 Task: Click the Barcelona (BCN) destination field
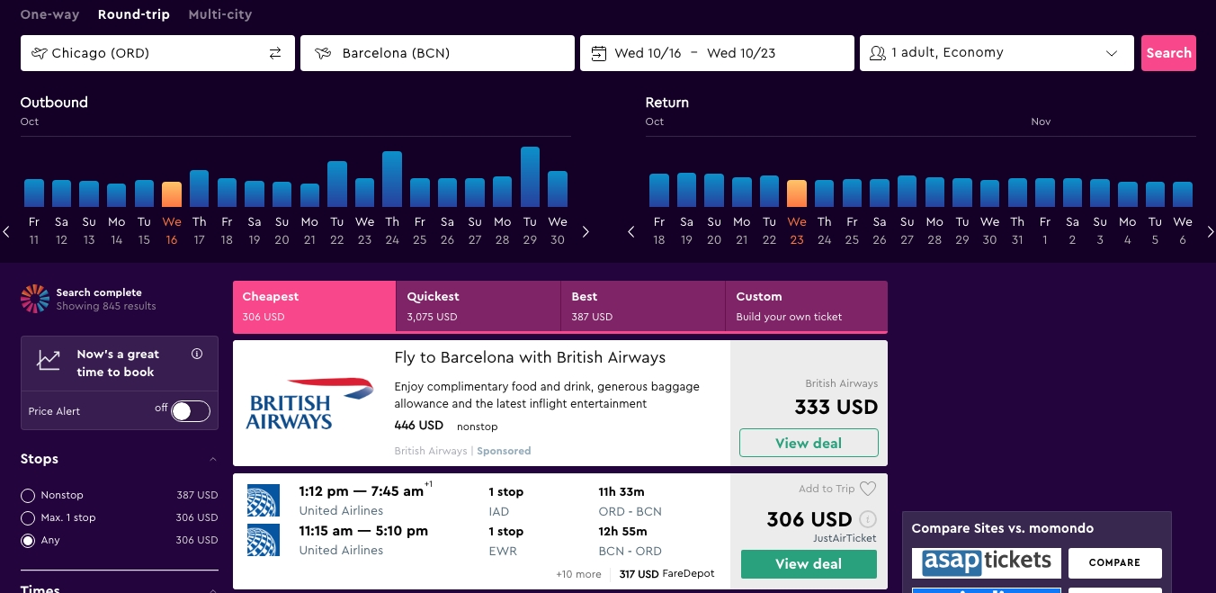point(437,53)
